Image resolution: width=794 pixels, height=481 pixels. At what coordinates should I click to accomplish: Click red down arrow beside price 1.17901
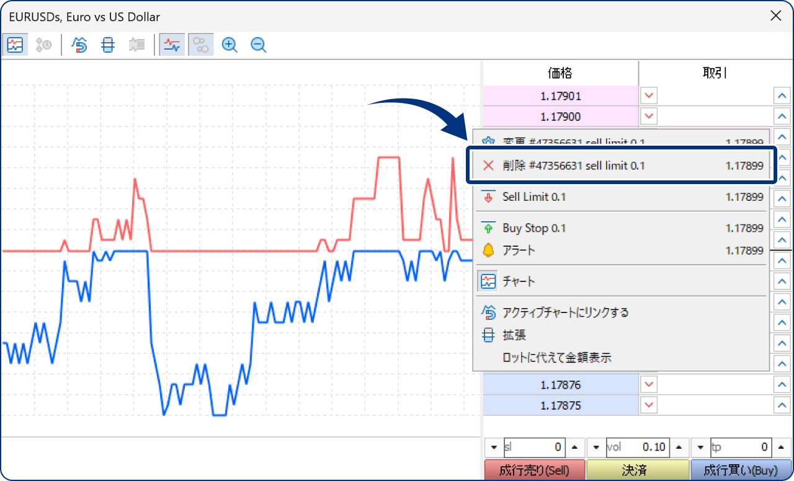[649, 96]
